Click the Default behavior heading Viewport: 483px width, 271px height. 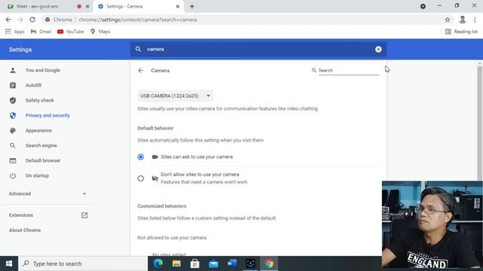pyautogui.click(x=155, y=128)
